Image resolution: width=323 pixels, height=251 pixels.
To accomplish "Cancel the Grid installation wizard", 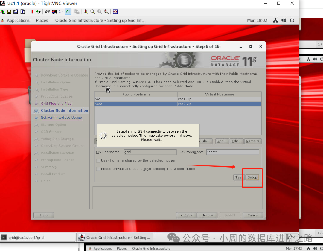I will point(253,215).
